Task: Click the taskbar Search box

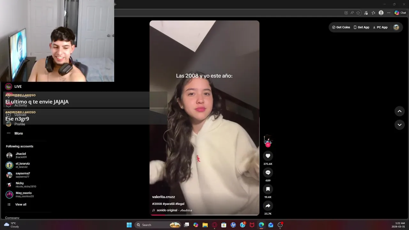Action: point(158,225)
